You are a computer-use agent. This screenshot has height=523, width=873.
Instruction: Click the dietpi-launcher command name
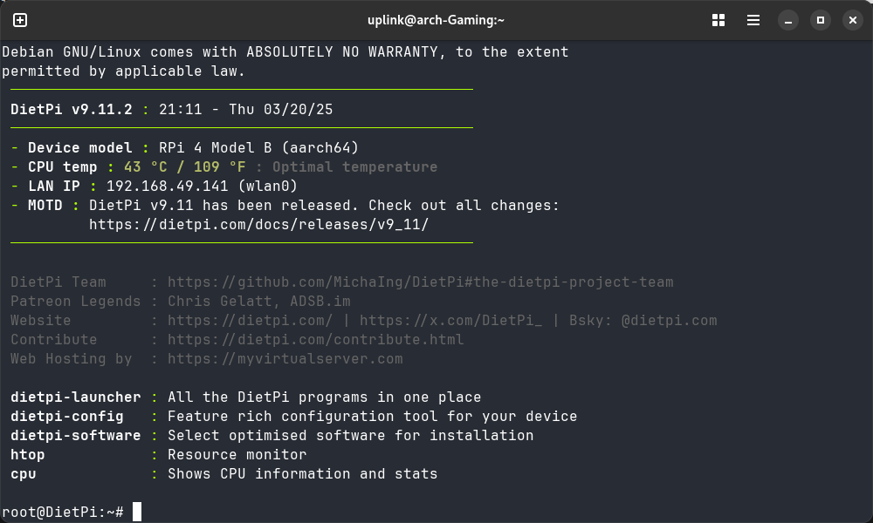[75, 397]
